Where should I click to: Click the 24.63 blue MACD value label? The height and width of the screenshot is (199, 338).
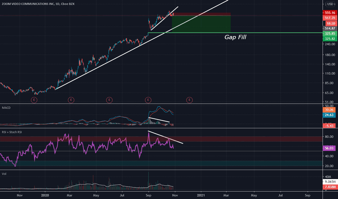click(329, 115)
